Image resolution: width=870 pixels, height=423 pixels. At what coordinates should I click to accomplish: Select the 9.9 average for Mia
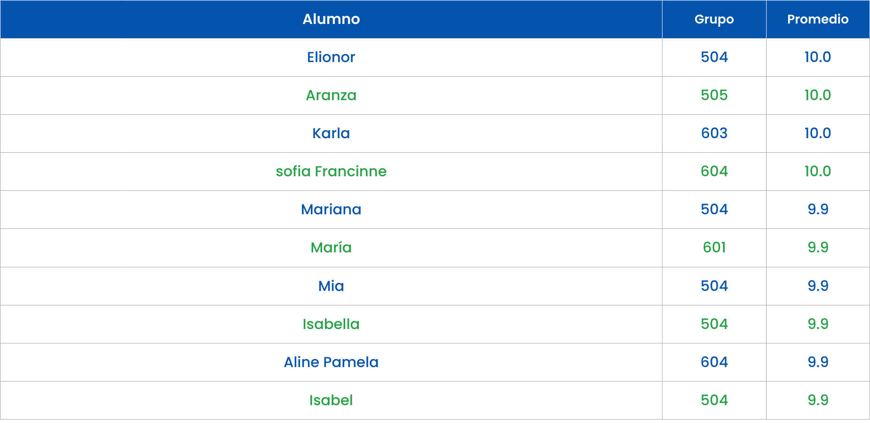(818, 286)
